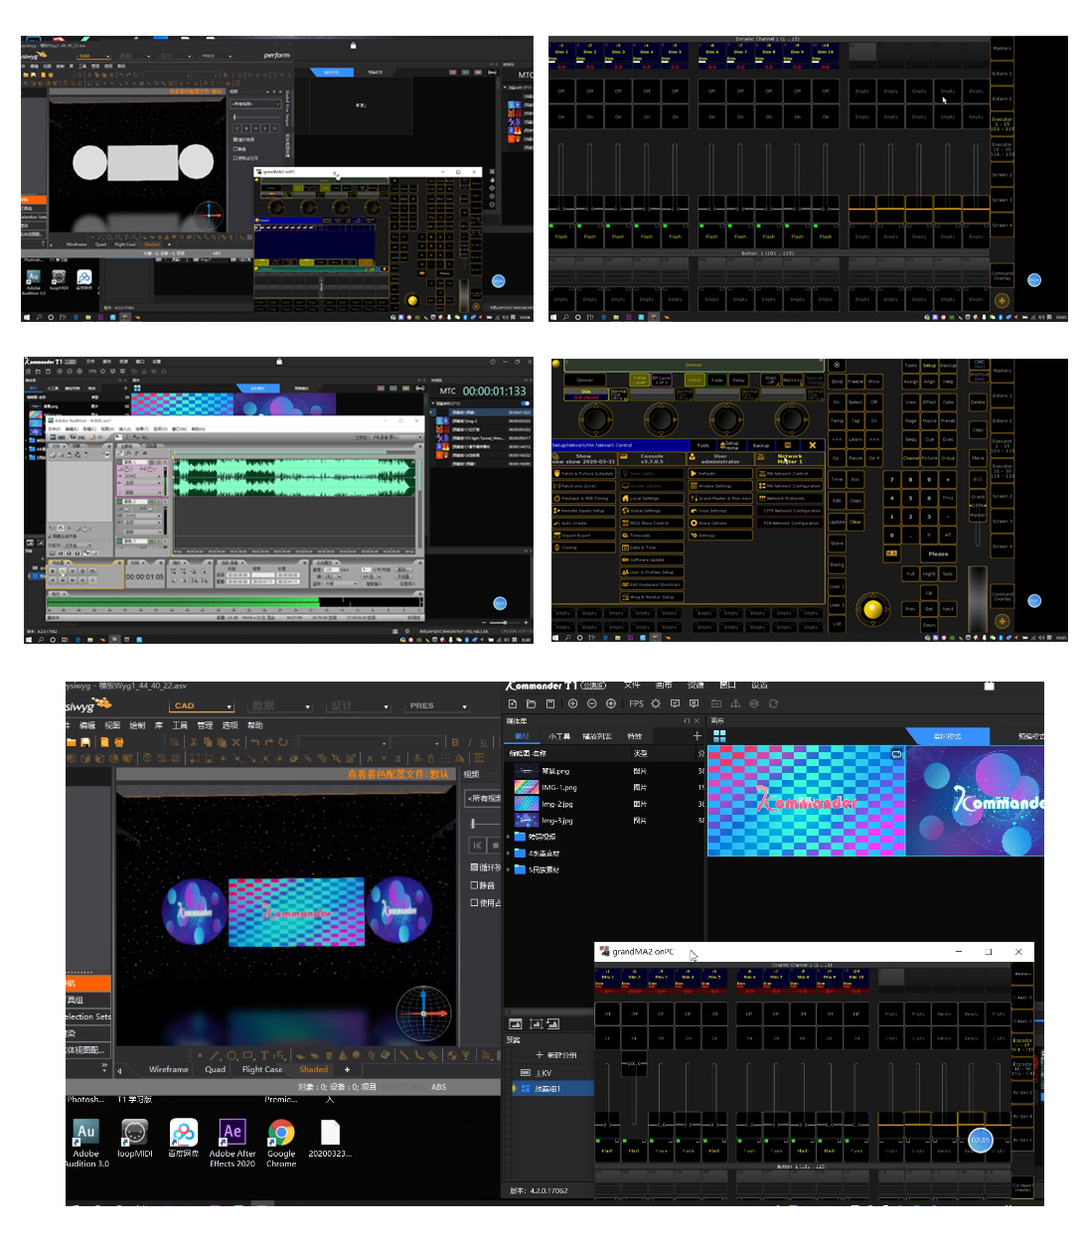This screenshot has height=1239, width=1084.
Task: Toggle bold B in wysiwyg toolbar
Action: [x=455, y=742]
